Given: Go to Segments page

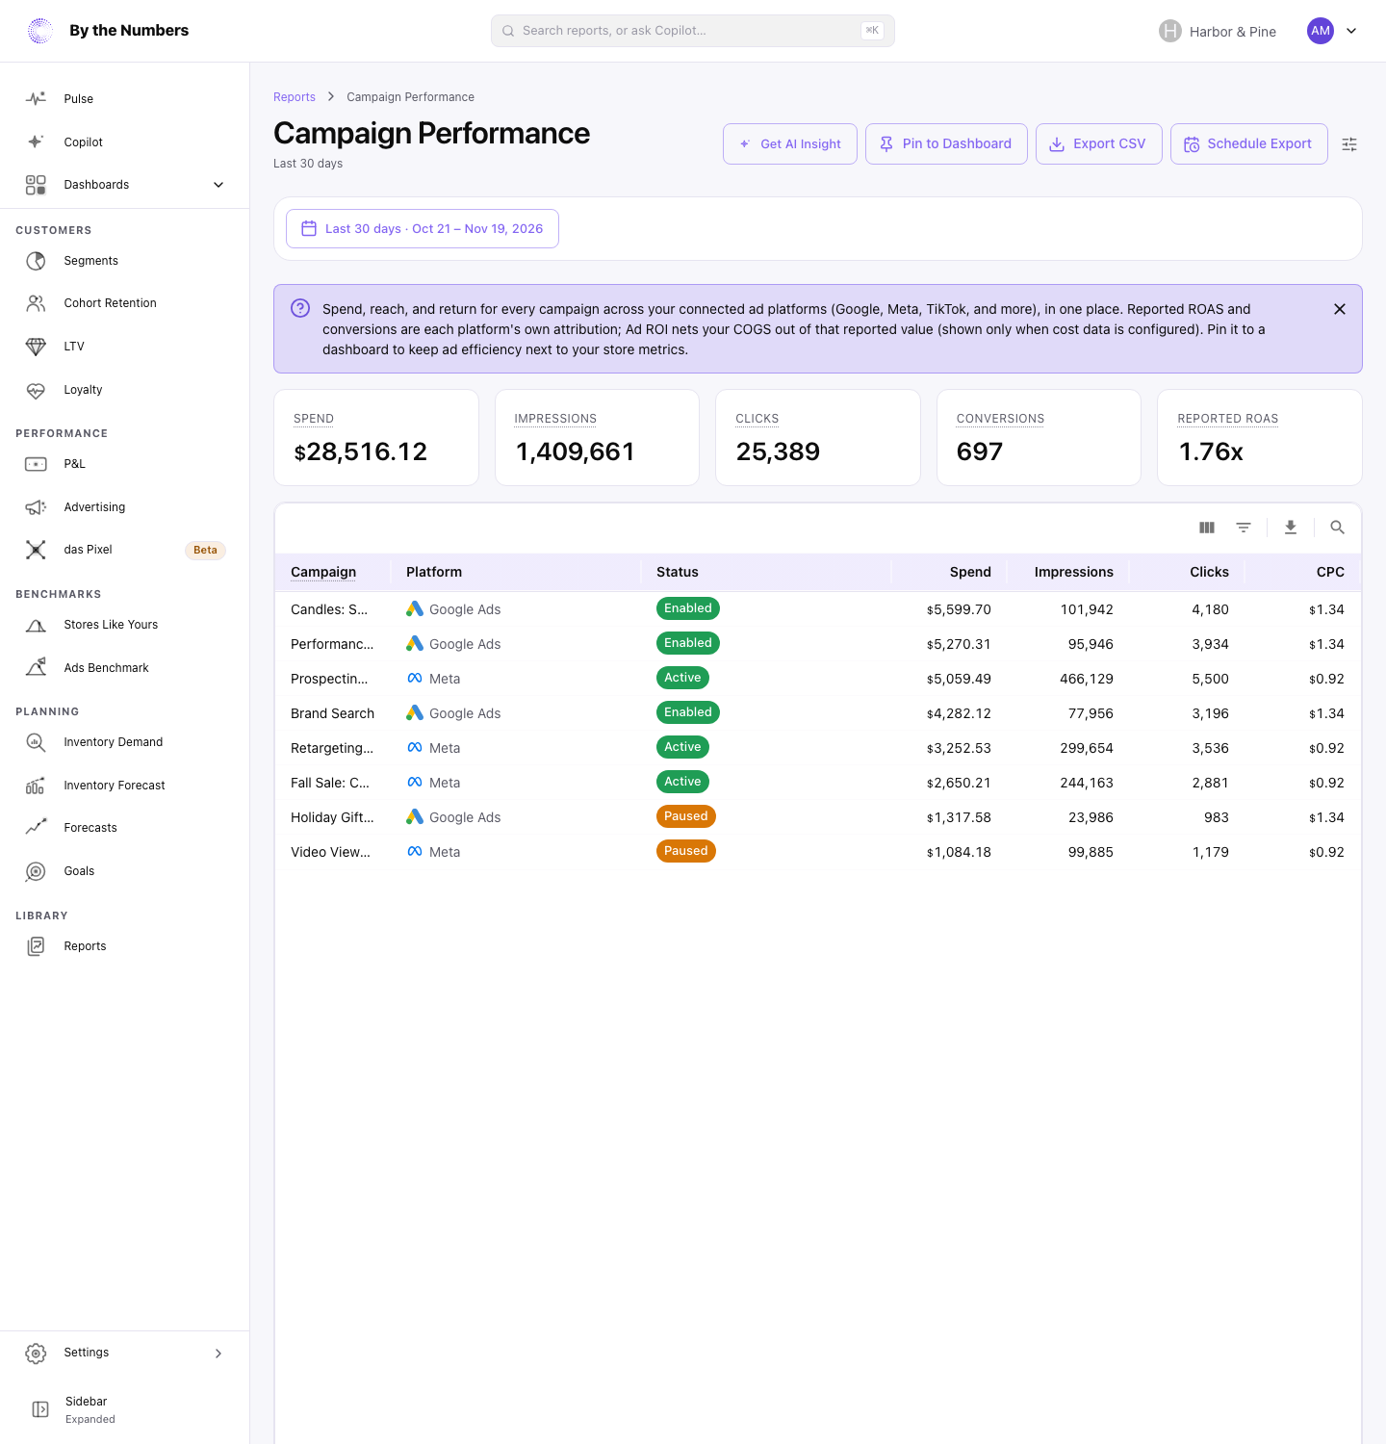Looking at the screenshot, I should 125,261.
